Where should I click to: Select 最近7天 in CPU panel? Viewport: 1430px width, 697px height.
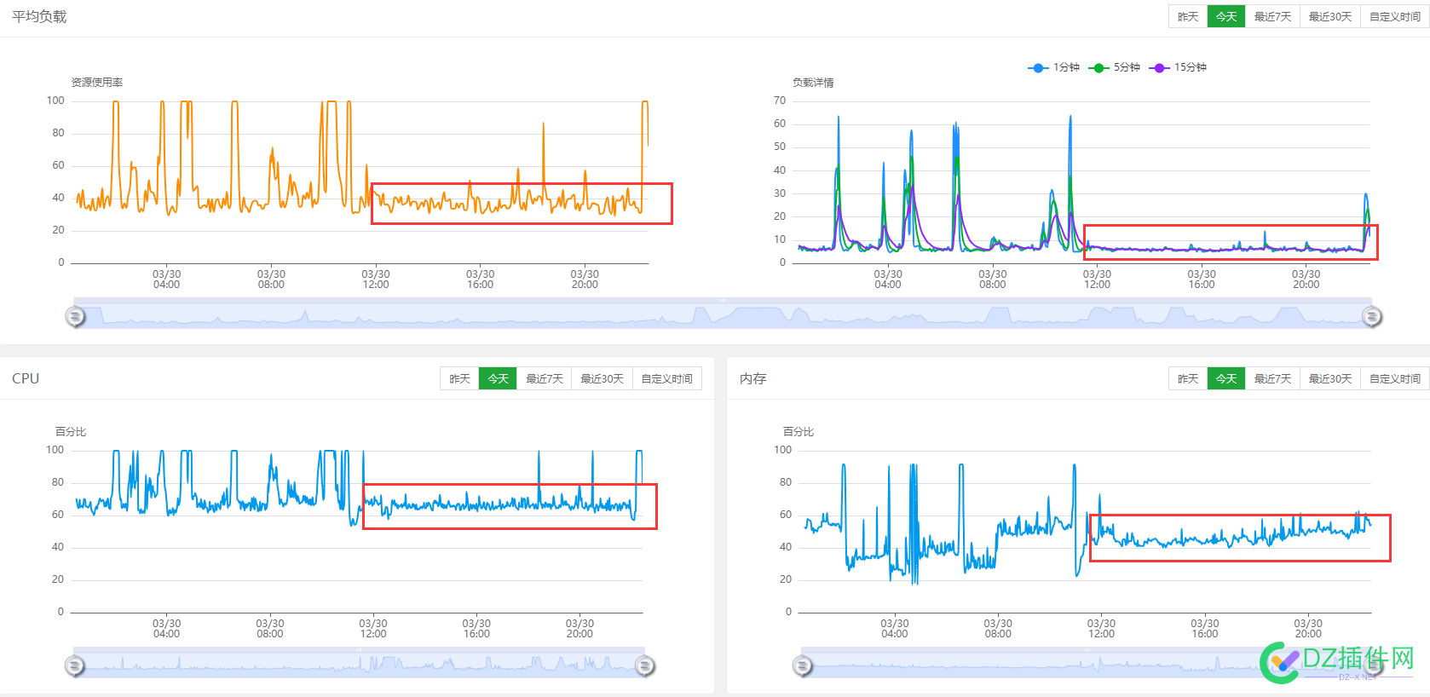544,379
